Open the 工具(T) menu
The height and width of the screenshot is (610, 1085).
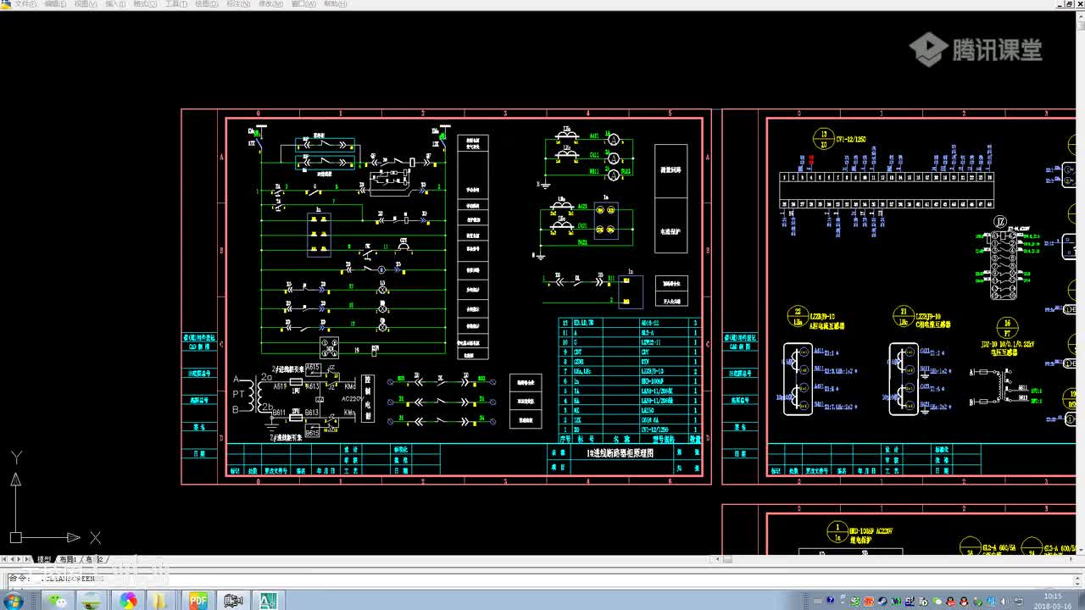point(176,4)
